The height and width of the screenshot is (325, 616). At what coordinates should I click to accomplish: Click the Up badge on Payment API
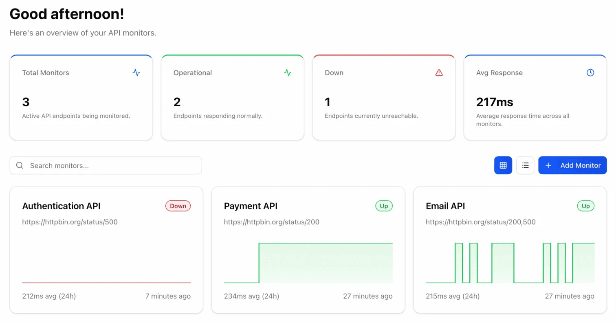383,206
